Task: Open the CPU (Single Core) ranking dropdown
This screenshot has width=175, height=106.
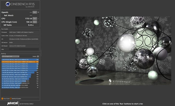Action: pos(10,56)
